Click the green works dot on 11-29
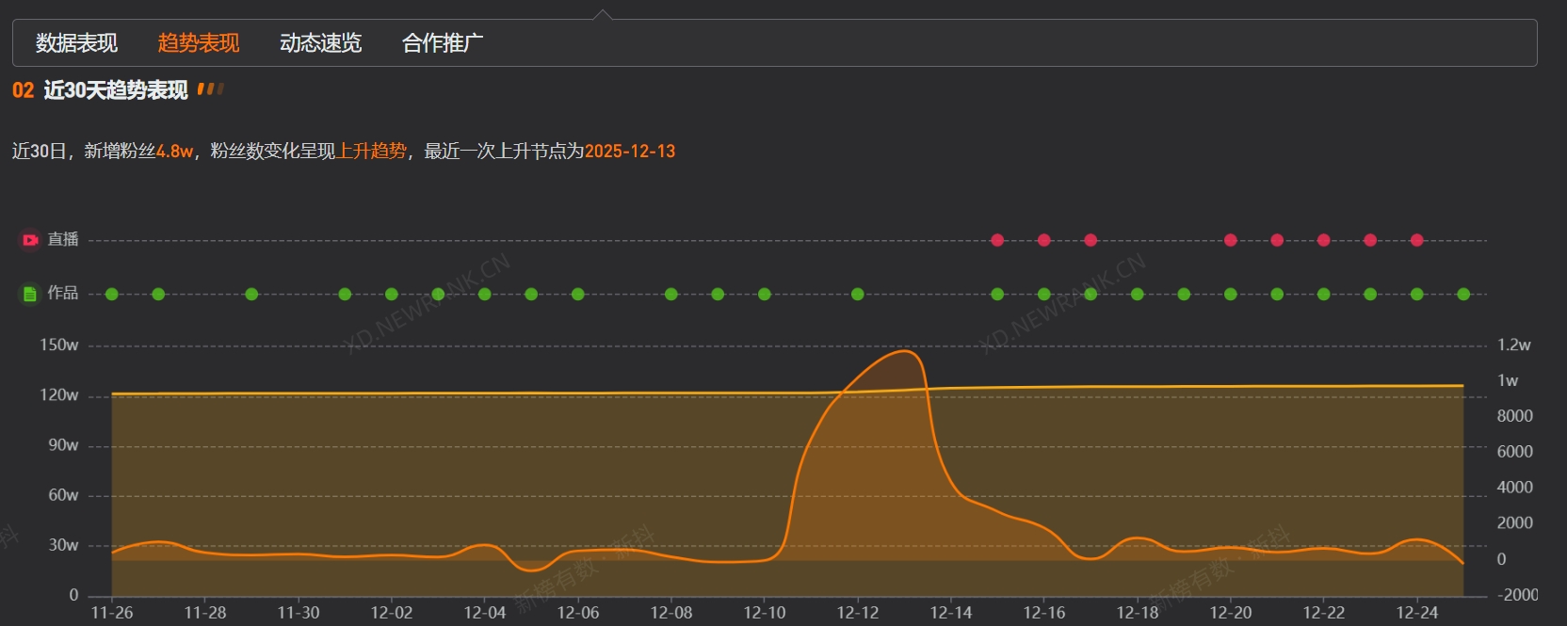The image size is (1567, 626). coord(251,295)
